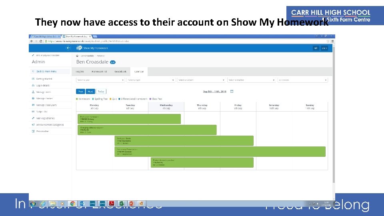Open Windows Start button
Image resolution: width=384 pixels, height=216 pixels.
33,204
